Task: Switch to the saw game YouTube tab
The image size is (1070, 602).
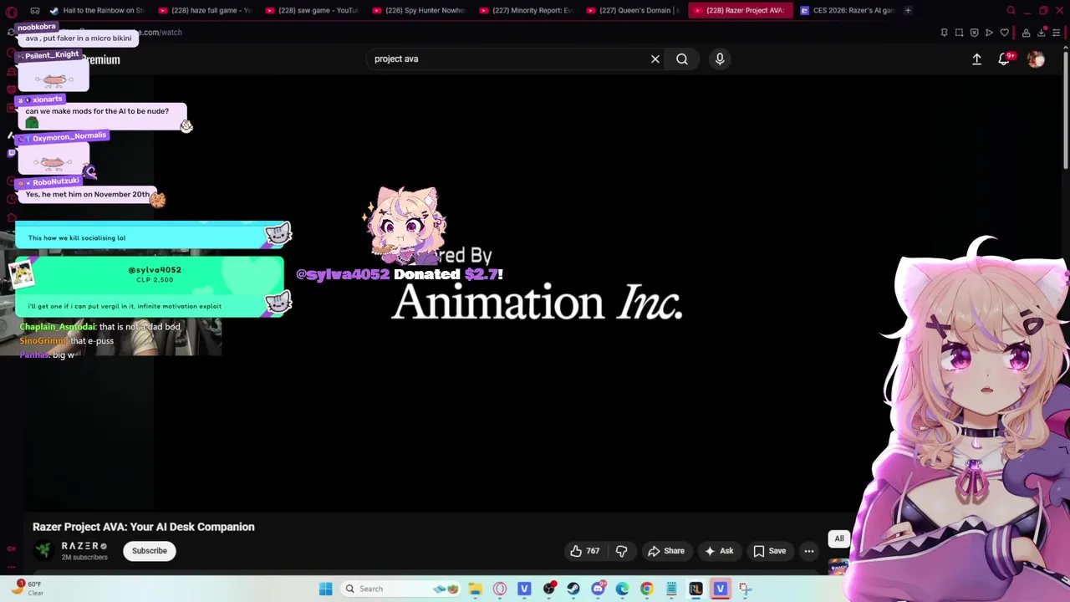Action: click(x=311, y=10)
